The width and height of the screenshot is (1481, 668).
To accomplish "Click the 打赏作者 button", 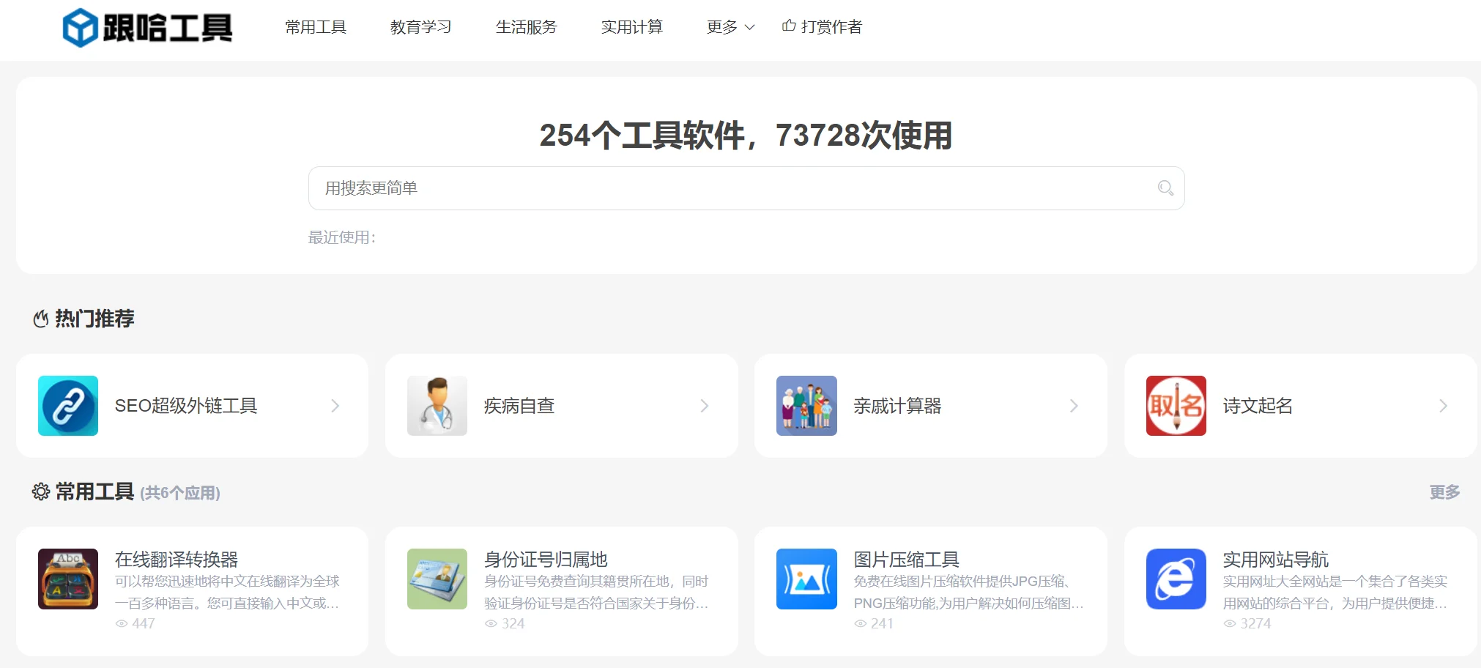I will (823, 26).
